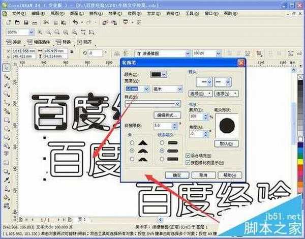Click the 确定 (OK) button

point(174,174)
